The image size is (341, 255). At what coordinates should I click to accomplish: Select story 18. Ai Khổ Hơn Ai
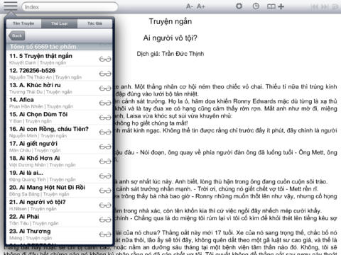59,161
